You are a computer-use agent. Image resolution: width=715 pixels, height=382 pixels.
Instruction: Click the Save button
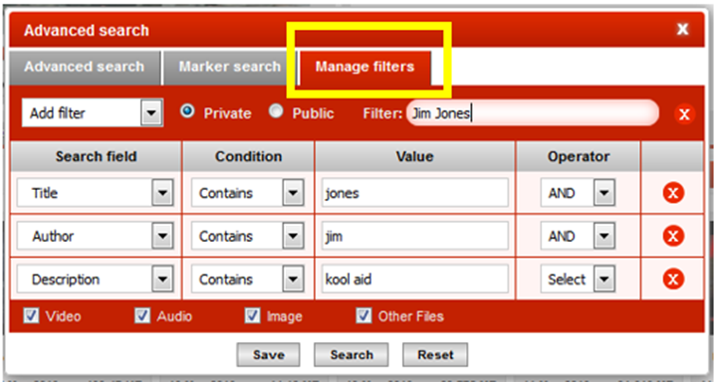(268, 355)
